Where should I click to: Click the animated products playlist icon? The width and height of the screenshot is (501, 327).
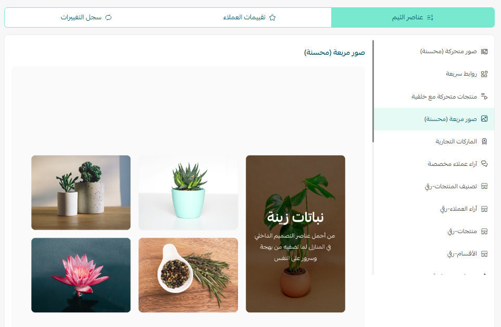pyautogui.click(x=484, y=96)
